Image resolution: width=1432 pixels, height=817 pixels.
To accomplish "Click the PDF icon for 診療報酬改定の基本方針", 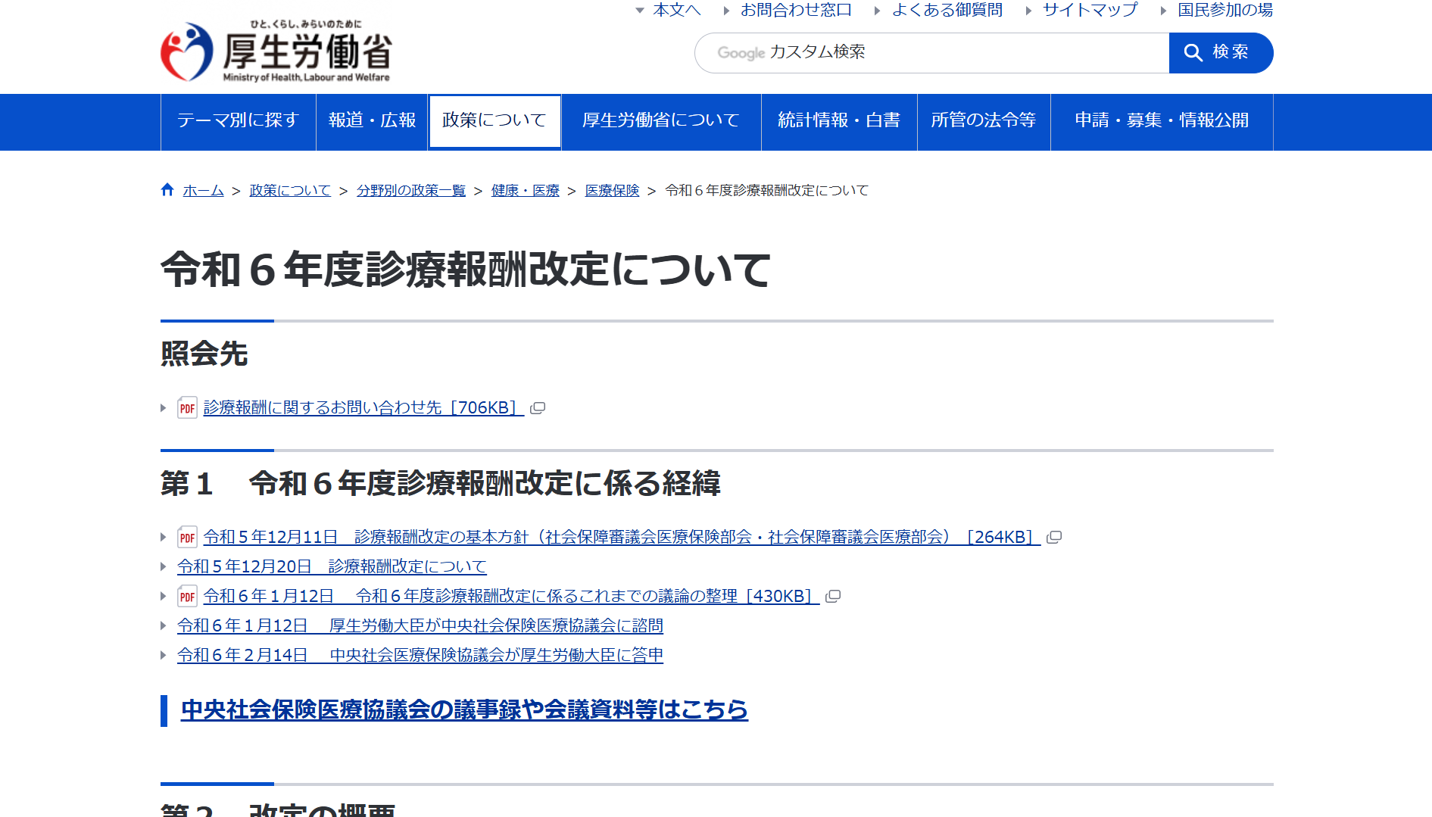I will click(x=187, y=537).
